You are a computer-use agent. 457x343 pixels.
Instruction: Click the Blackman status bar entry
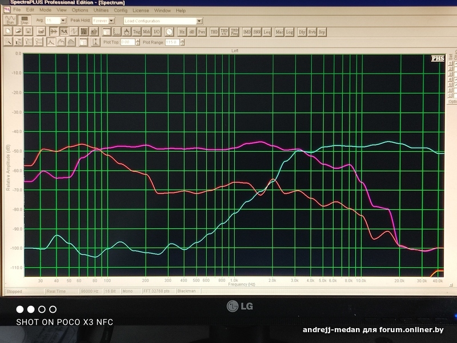coord(187,291)
